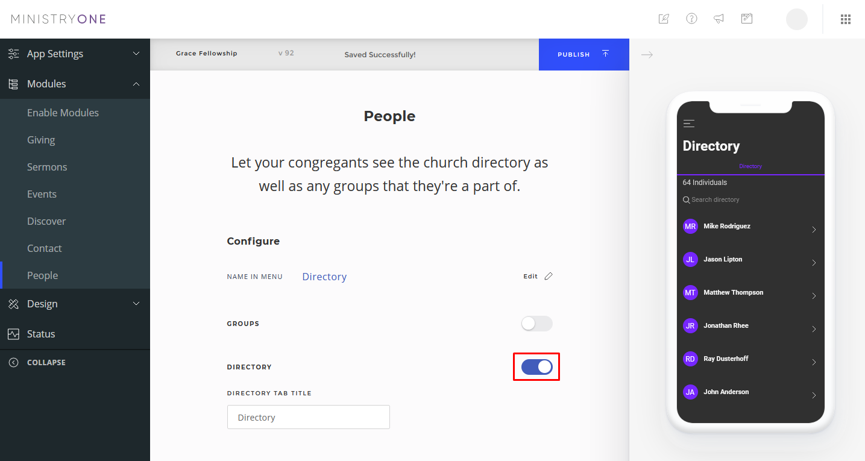Click the Modules list icon
Screen dimensions: 865x461
(13, 84)
